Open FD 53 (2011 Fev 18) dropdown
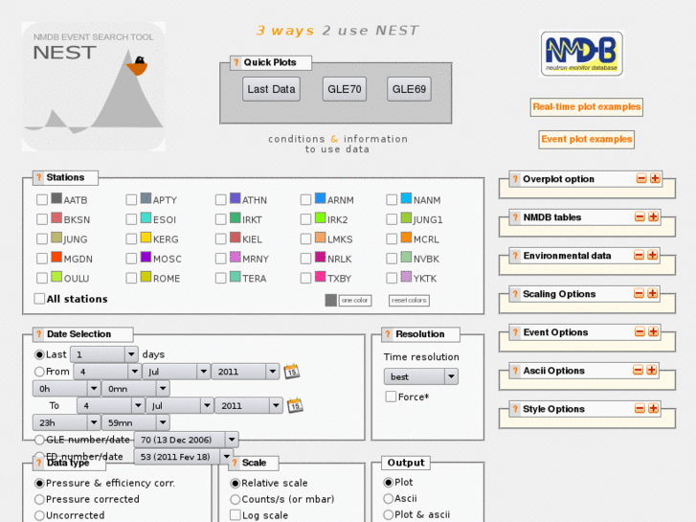696x522 pixels. click(183, 457)
